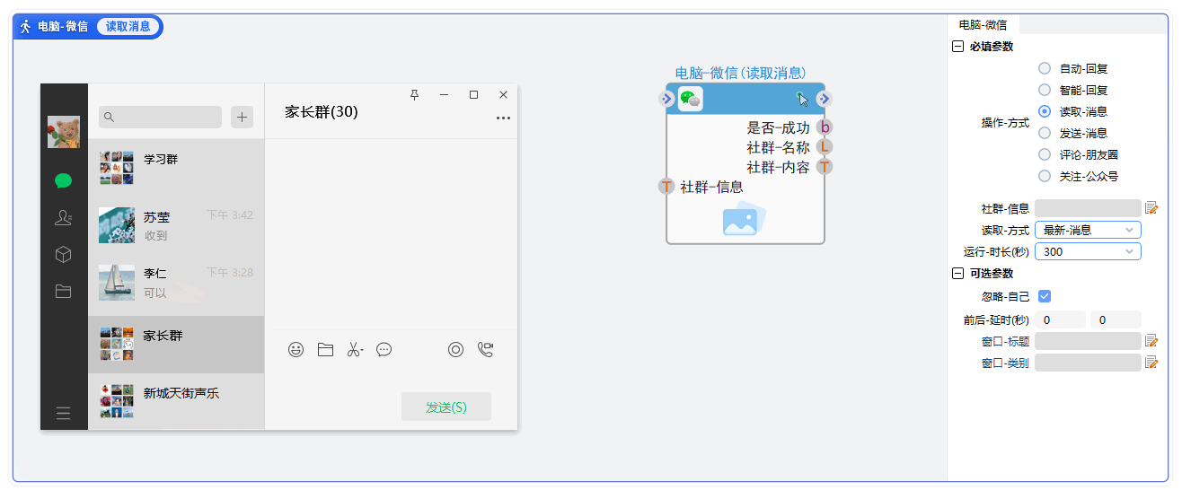Click the 窗口-标题 input field
Viewport: 1182px width, 490px height.
click(1088, 341)
